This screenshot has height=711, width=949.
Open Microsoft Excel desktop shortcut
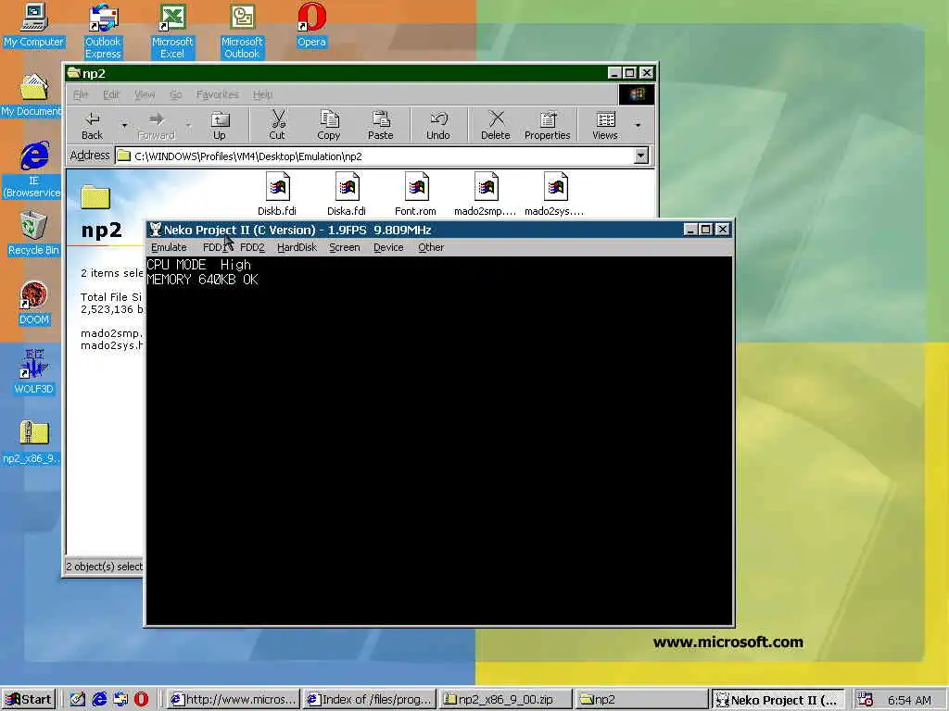click(x=171, y=31)
